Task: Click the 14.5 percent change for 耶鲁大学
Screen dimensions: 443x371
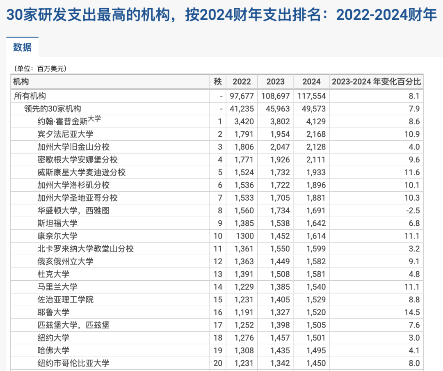Action: coord(412,312)
